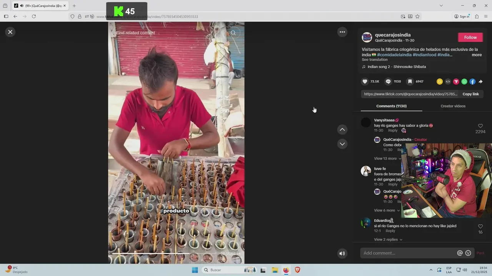Save video with bookmark icon

410,82
